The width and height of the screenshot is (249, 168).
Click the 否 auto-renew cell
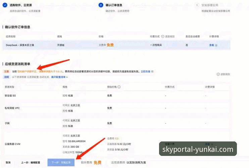tap(187, 45)
